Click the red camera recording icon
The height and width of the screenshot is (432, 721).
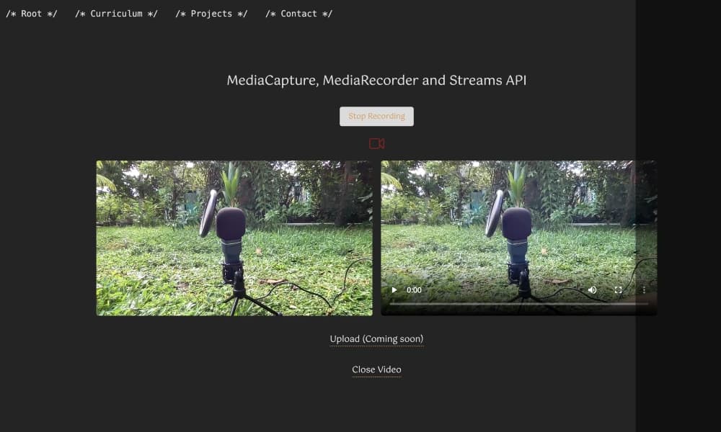pyautogui.click(x=376, y=144)
